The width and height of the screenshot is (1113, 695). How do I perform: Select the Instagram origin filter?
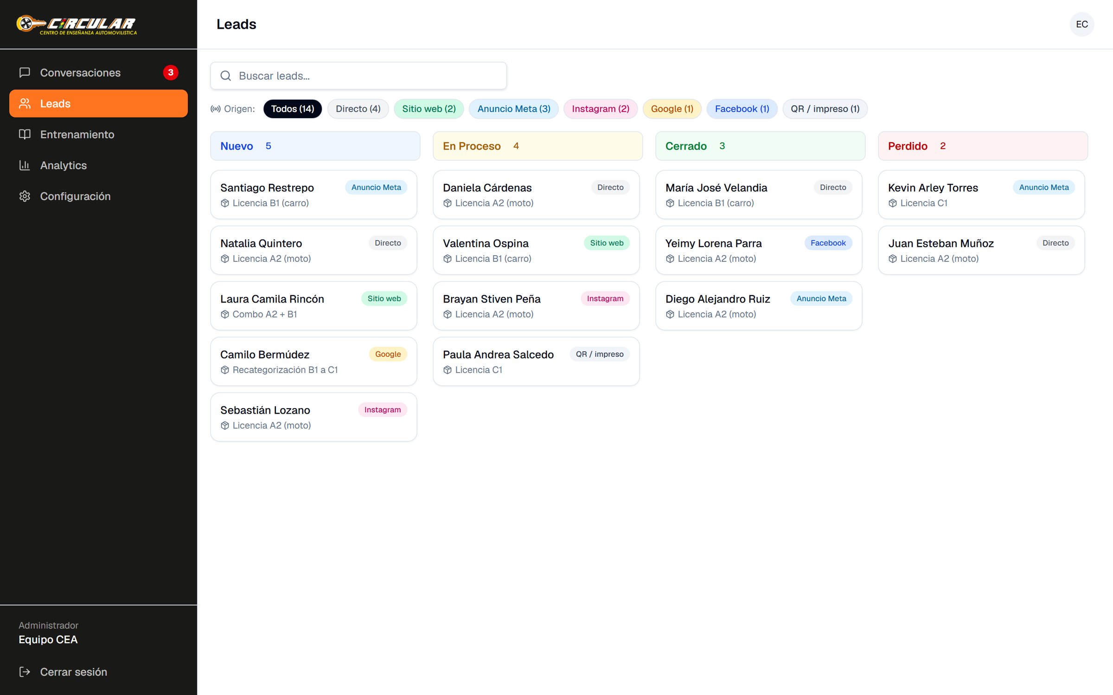point(601,109)
